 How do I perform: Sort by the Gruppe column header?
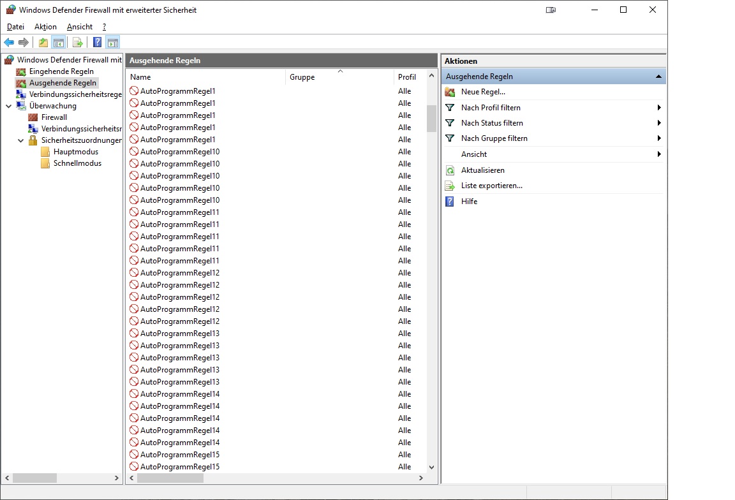(339, 77)
